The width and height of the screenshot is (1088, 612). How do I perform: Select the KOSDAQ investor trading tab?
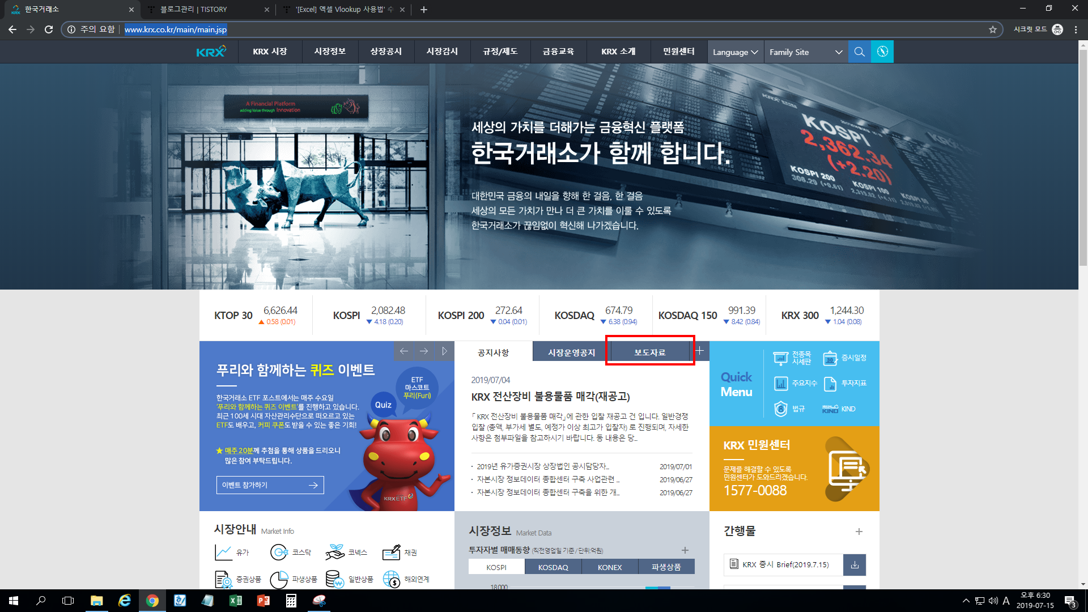(x=552, y=567)
